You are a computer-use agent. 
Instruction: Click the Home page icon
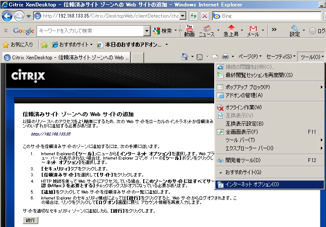(185, 57)
